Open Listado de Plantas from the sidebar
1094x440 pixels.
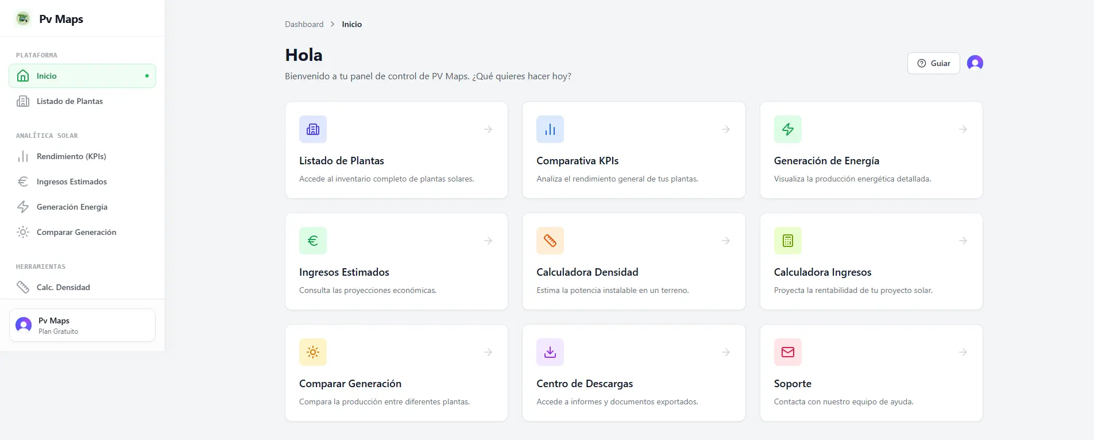[x=82, y=101]
